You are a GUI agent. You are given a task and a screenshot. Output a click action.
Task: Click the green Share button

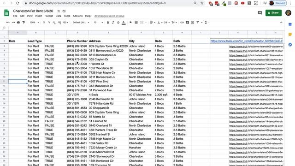pos(273,13)
